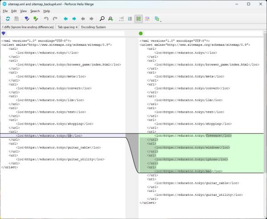Click the right pane line containing windows
This screenshot has height=219, width=267.
click(x=192, y=147)
